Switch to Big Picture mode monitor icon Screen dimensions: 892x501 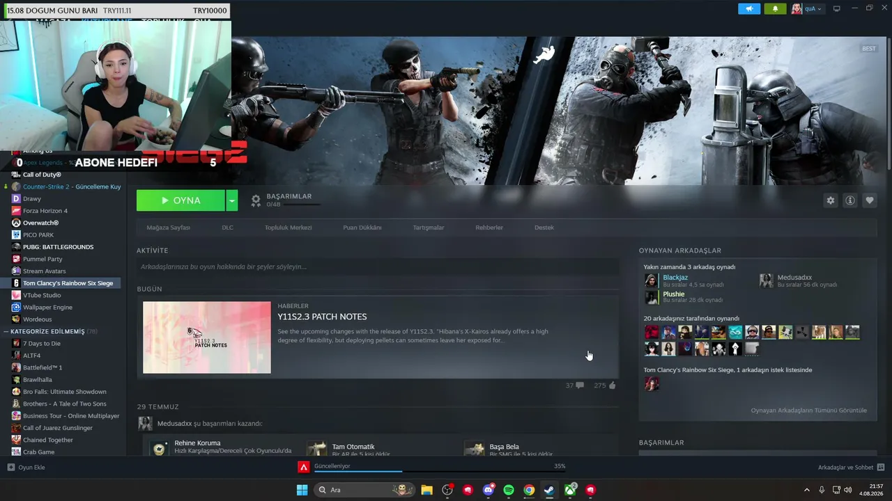click(837, 9)
